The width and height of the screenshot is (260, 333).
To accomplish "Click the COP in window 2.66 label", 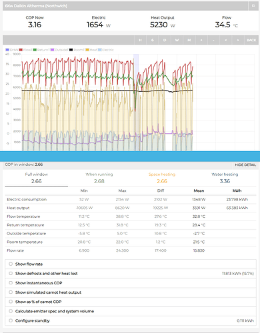I will click(24, 165).
